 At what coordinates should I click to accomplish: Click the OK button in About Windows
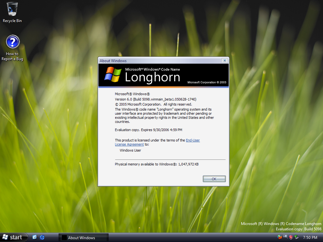[x=214, y=179]
